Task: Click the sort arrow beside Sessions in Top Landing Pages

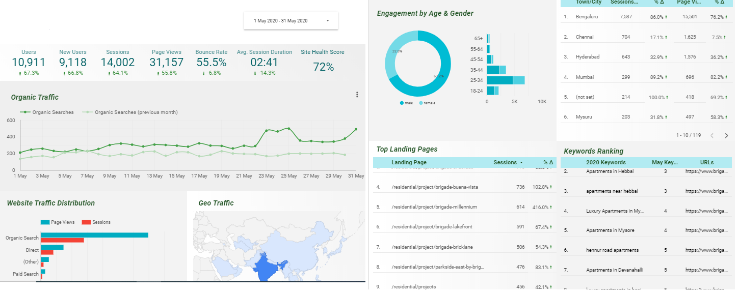Action: coord(521,163)
